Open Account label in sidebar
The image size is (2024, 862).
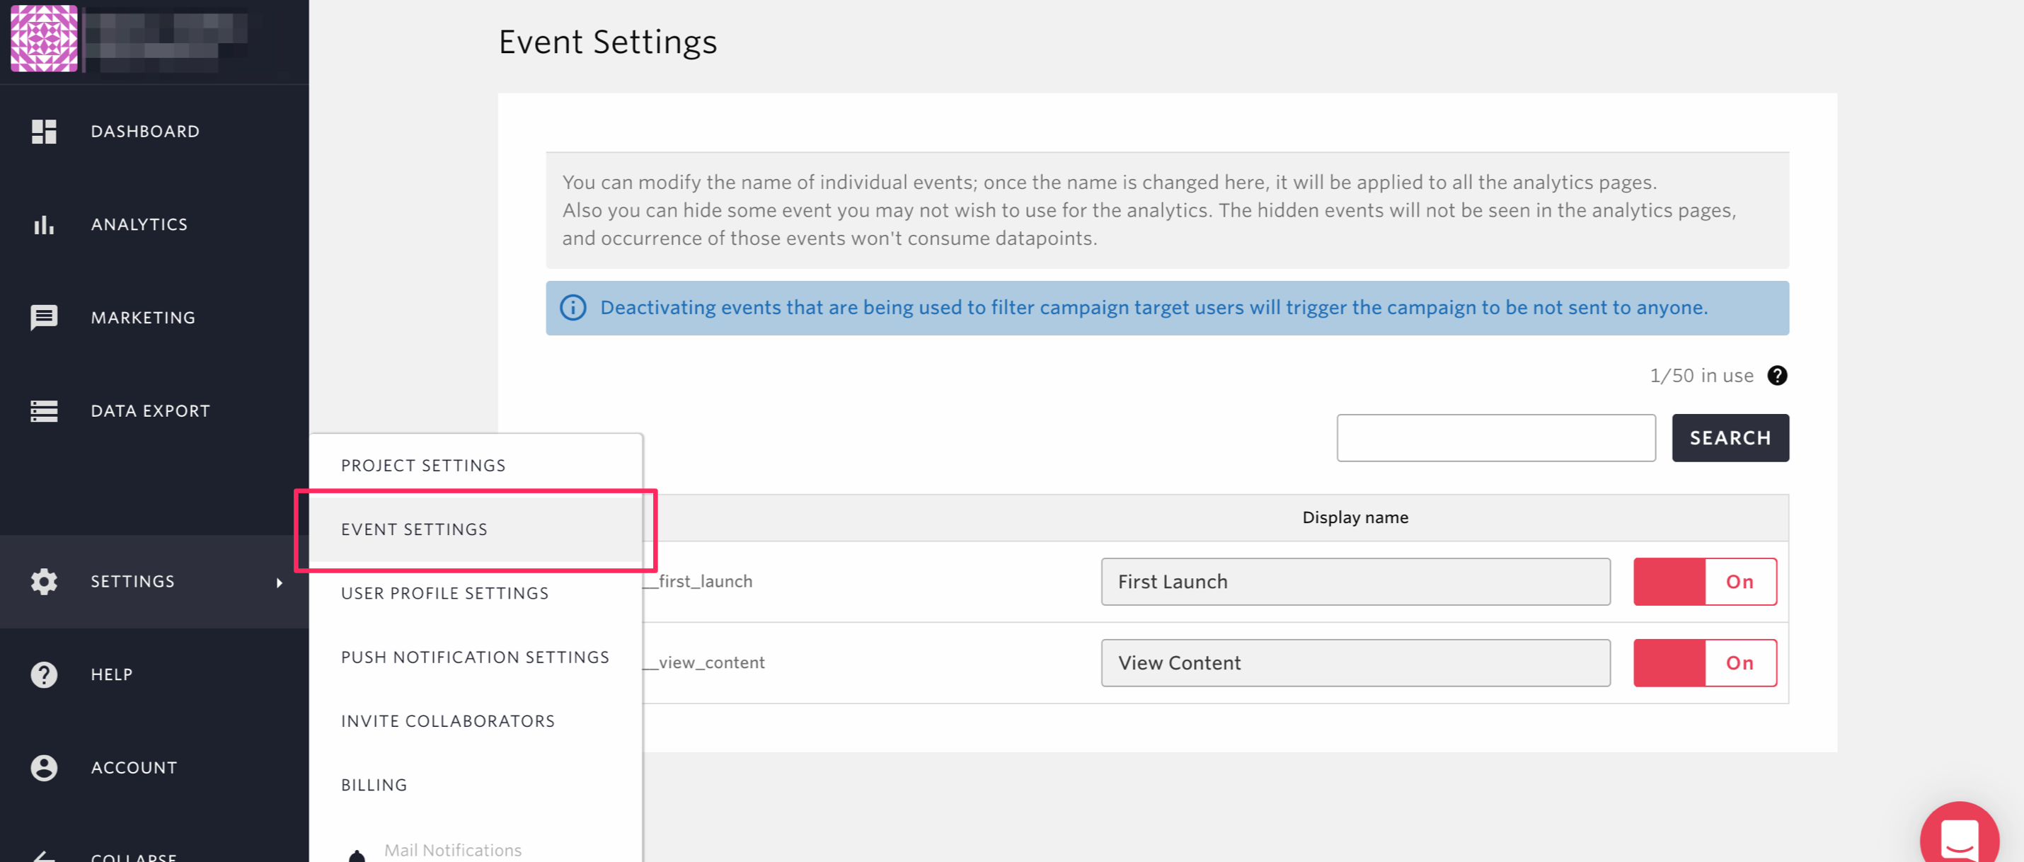pos(134,768)
